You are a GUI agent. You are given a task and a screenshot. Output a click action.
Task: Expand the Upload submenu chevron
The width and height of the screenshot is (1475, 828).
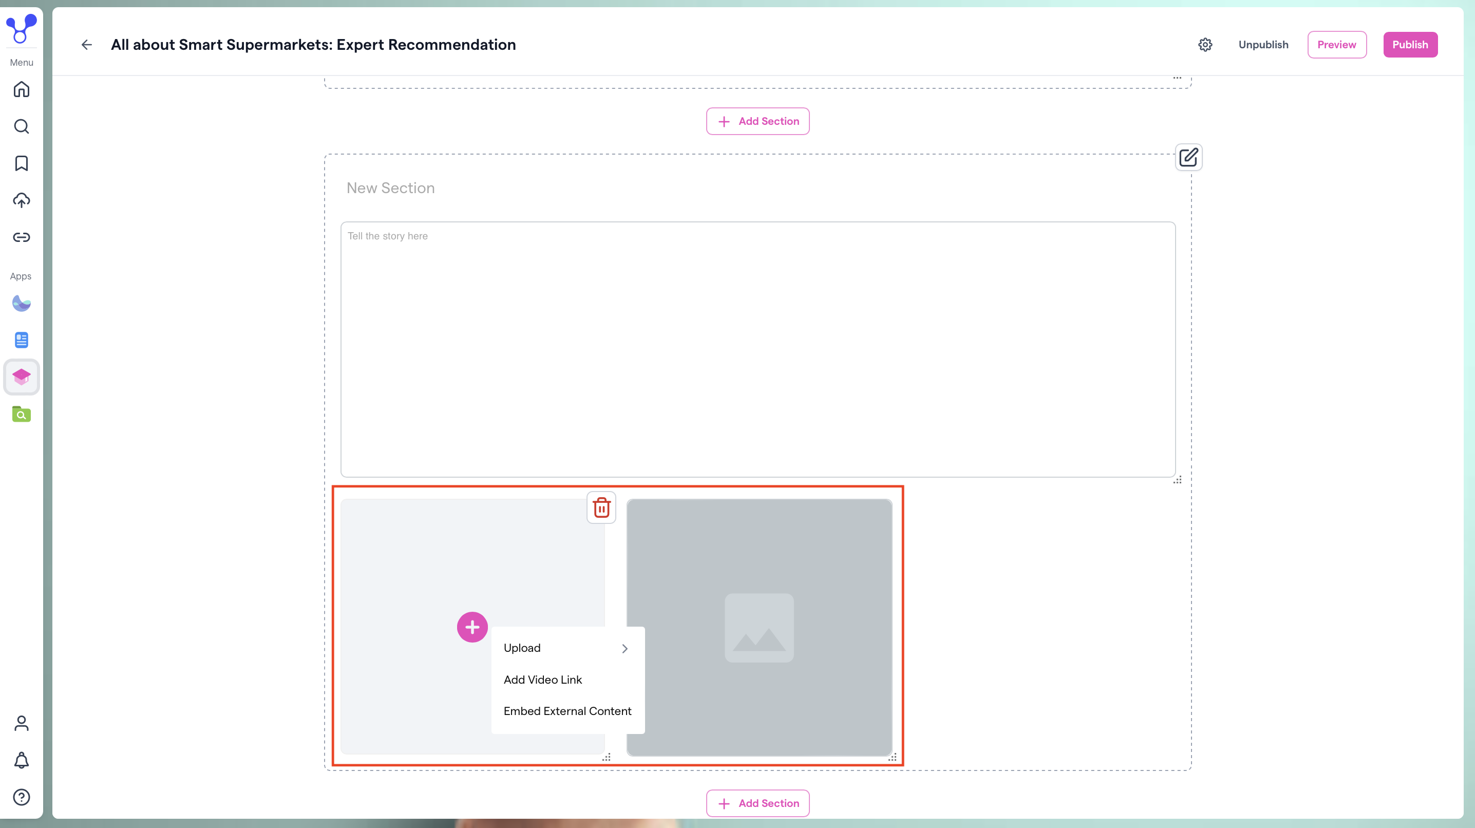tap(625, 648)
